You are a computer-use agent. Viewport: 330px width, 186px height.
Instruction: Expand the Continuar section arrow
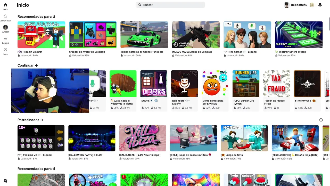click(x=36, y=65)
